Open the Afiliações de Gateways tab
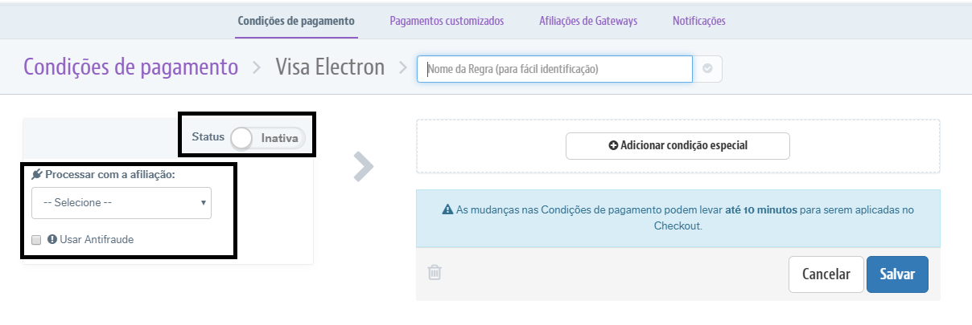Viewport: 972px width, 325px height. pos(588,21)
